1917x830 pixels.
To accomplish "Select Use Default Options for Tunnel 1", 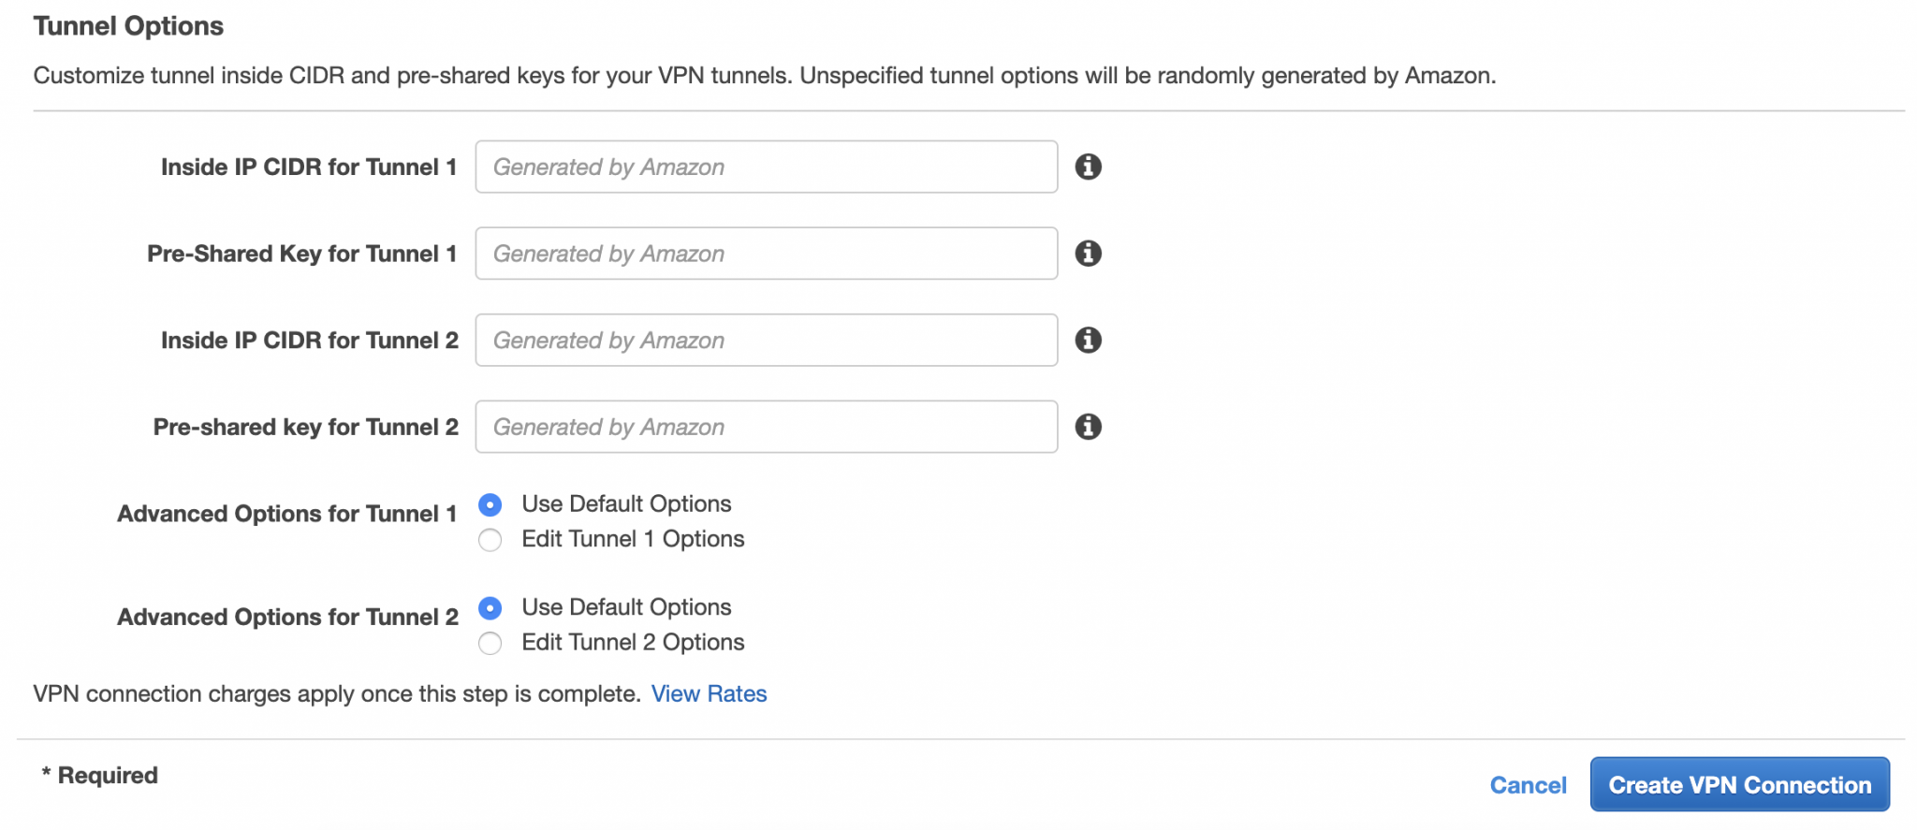I will pyautogui.click(x=490, y=504).
